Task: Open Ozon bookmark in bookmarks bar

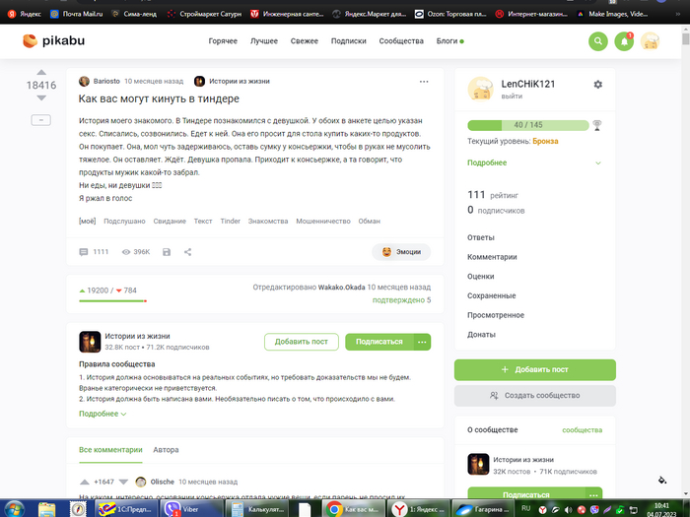Action: point(450,14)
